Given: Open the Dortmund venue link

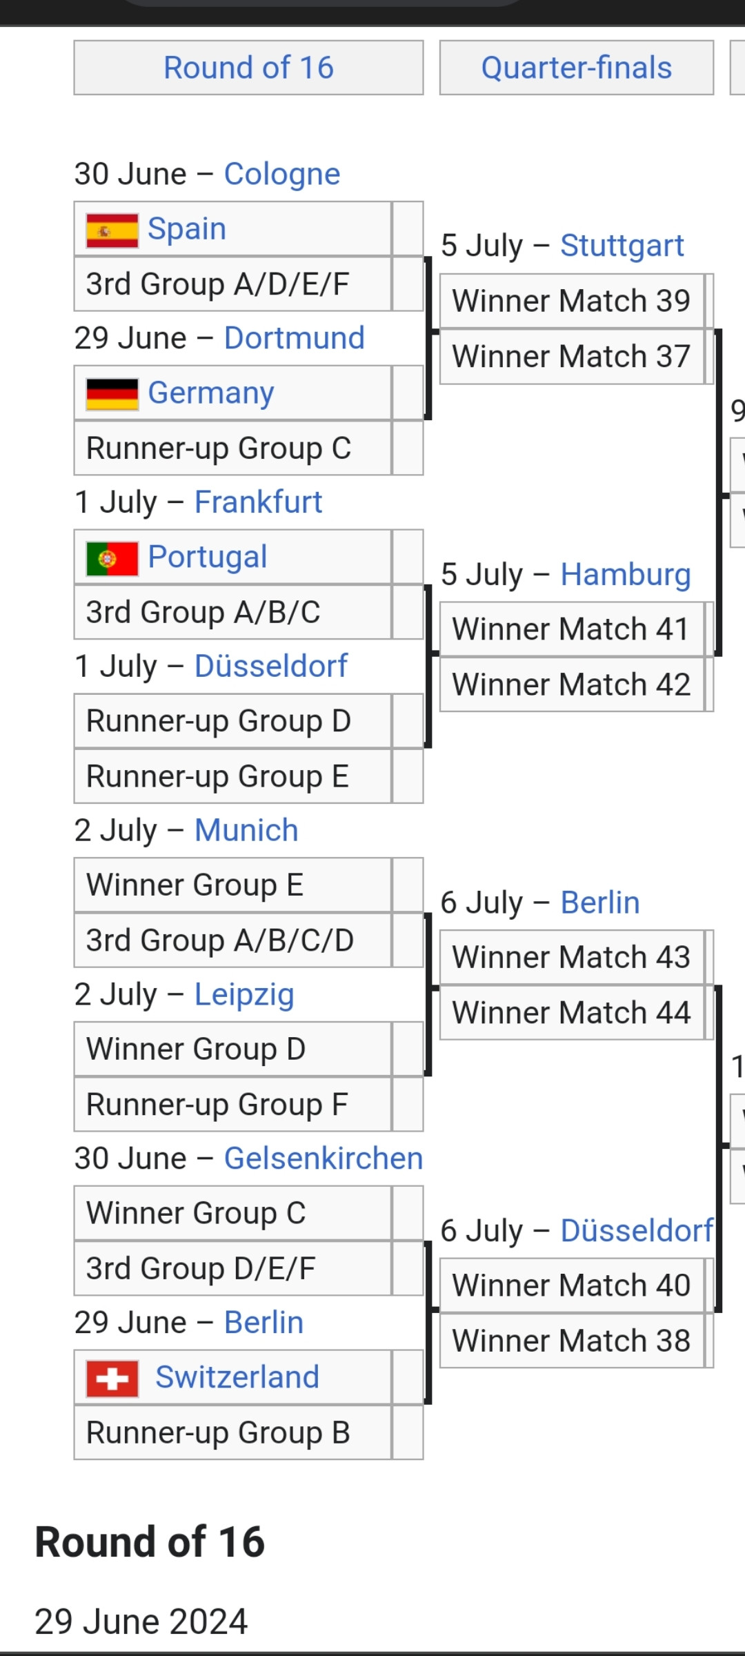Looking at the screenshot, I should coord(295,338).
